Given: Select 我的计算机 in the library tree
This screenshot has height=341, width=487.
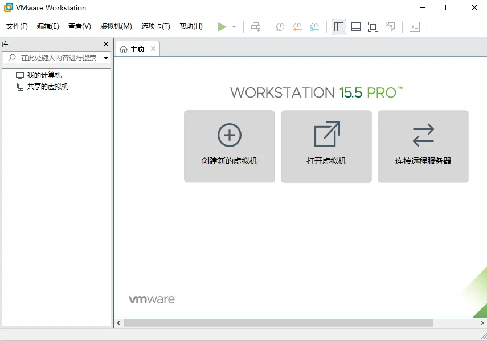Looking at the screenshot, I should (44, 75).
